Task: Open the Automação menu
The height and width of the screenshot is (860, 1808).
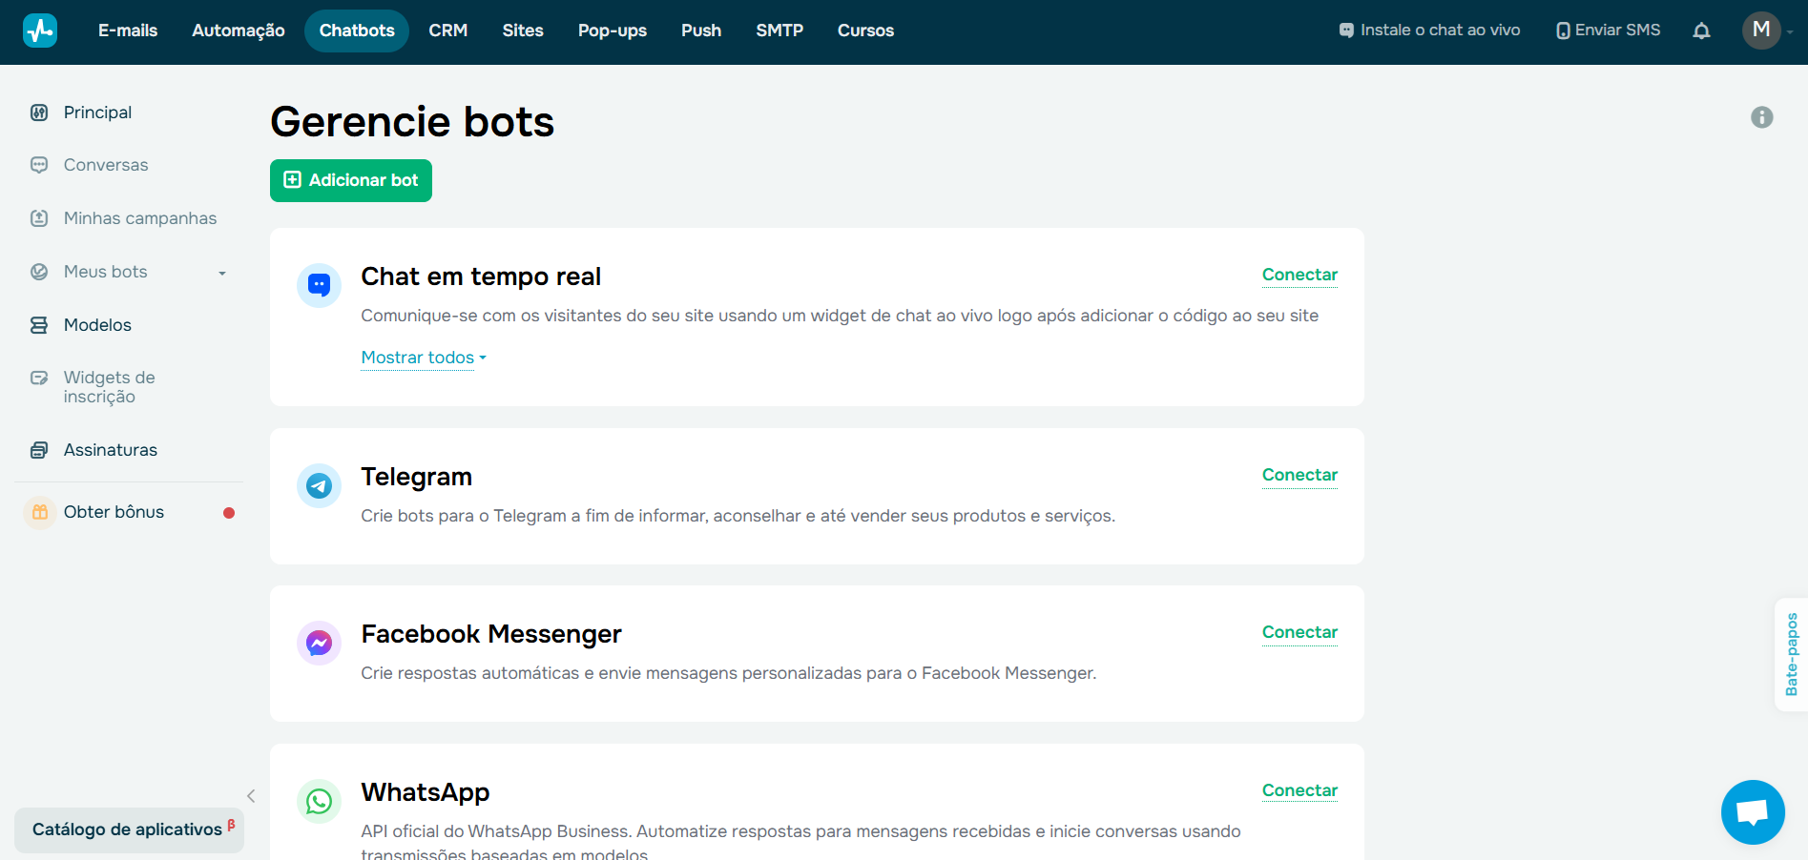Action: coord(238,30)
